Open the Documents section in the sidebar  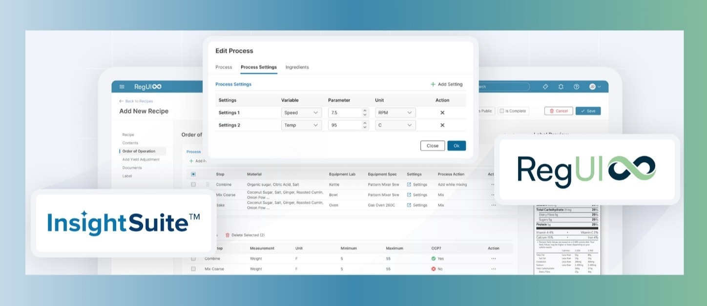pyautogui.click(x=132, y=168)
